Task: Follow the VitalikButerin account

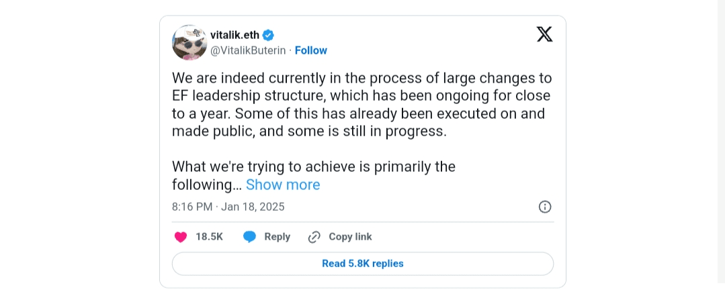Action: 310,50
